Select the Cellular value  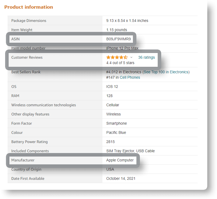point(113,105)
